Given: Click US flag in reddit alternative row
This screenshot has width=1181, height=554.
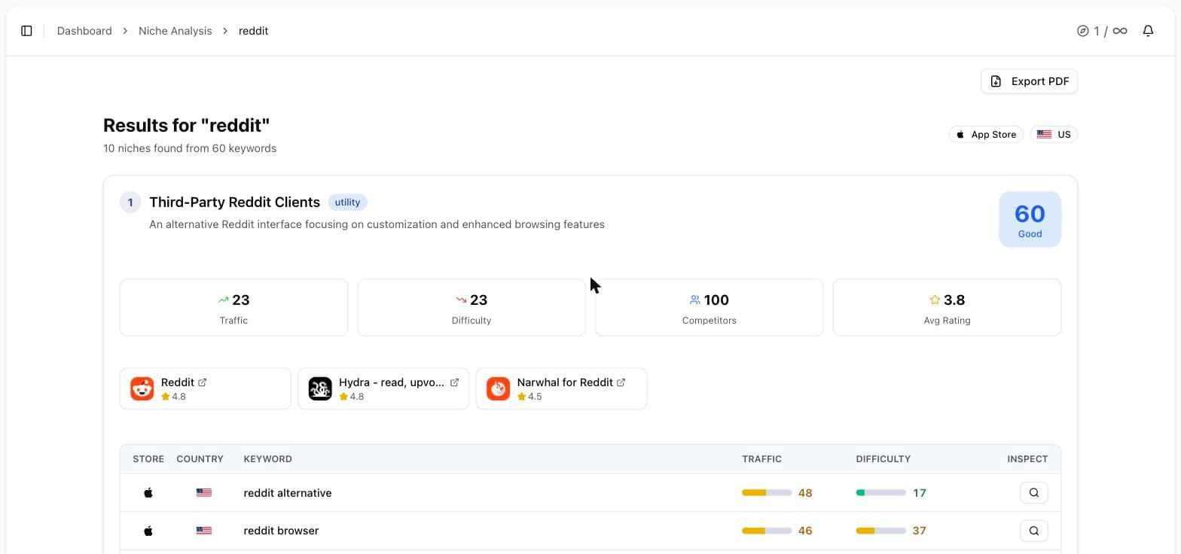Looking at the screenshot, I should click(x=203, y=493).
